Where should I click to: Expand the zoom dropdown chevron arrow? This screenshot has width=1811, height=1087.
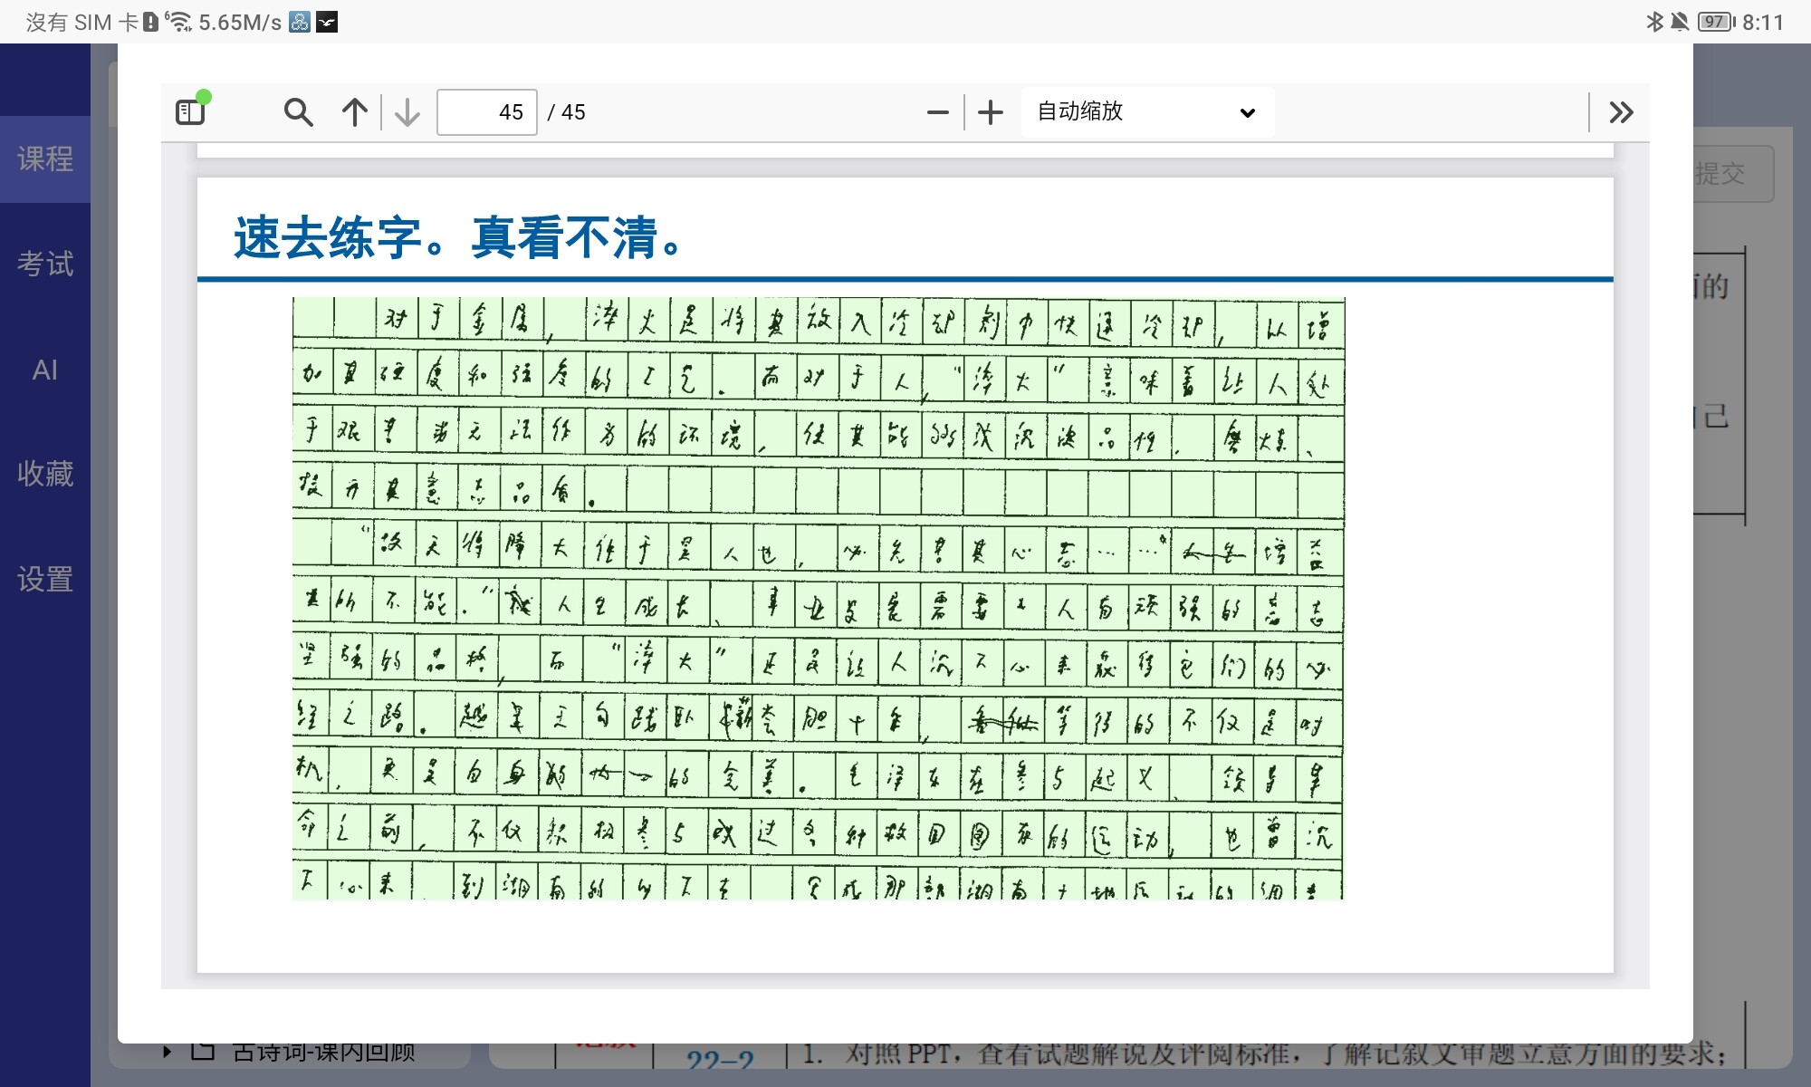(1247, 113)
